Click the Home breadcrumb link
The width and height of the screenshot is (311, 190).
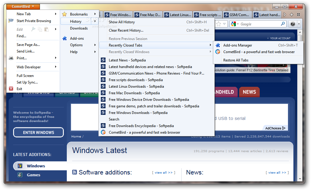point(76,136)
